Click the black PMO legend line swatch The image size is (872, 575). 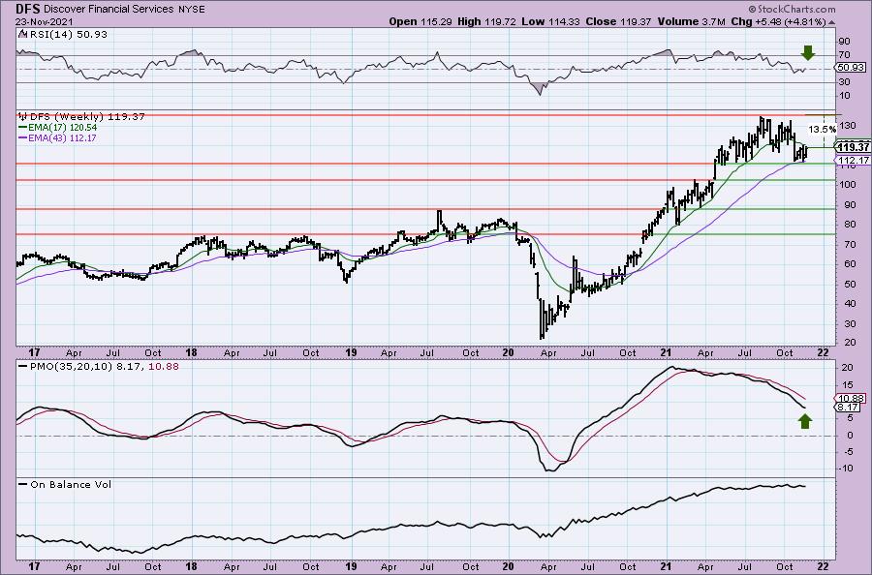(22, 367)
